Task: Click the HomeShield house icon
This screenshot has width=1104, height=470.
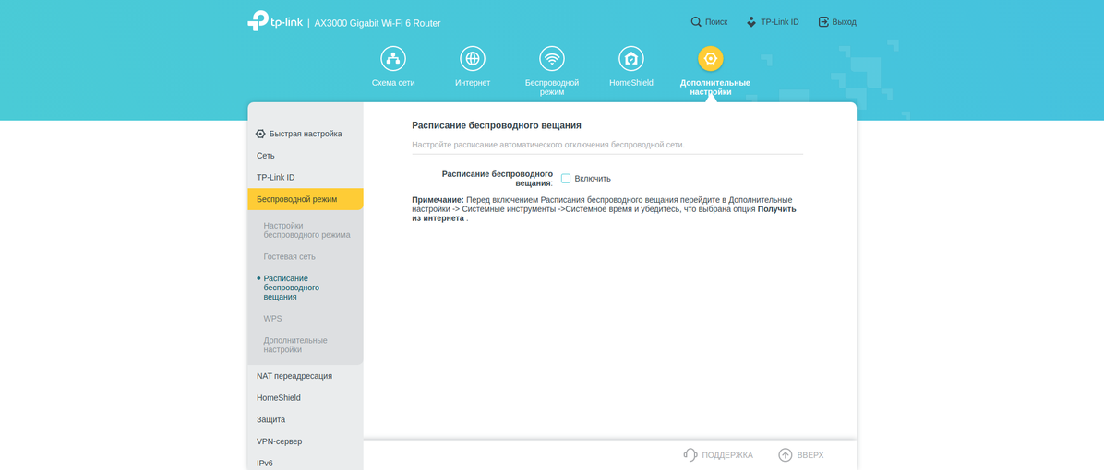Action: pyautogui.click(x=631, y=59)
